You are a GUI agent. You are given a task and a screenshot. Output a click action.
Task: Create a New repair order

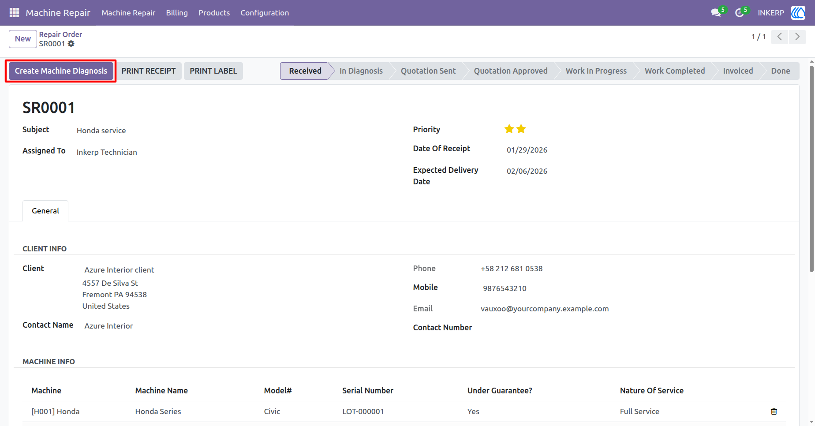(23, 39)
